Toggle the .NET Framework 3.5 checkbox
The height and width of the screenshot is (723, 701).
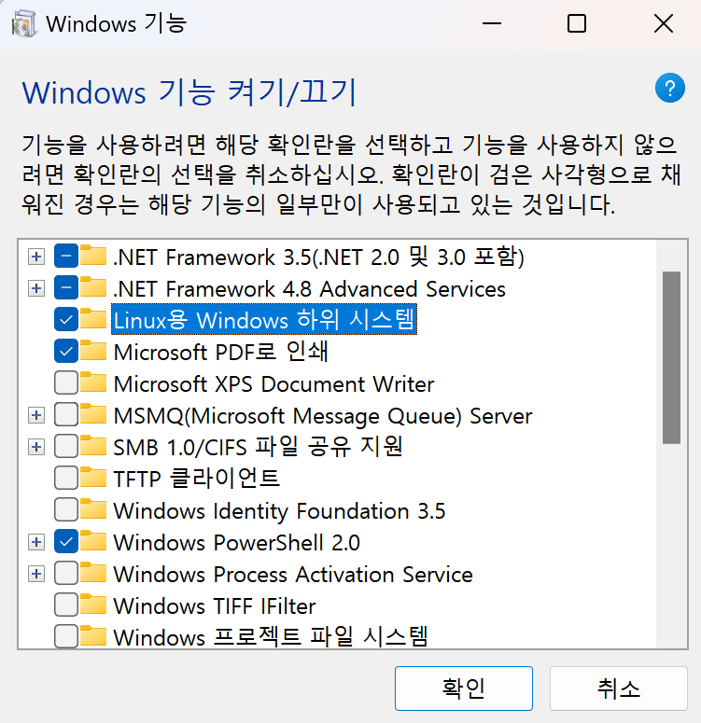point(66,257)
